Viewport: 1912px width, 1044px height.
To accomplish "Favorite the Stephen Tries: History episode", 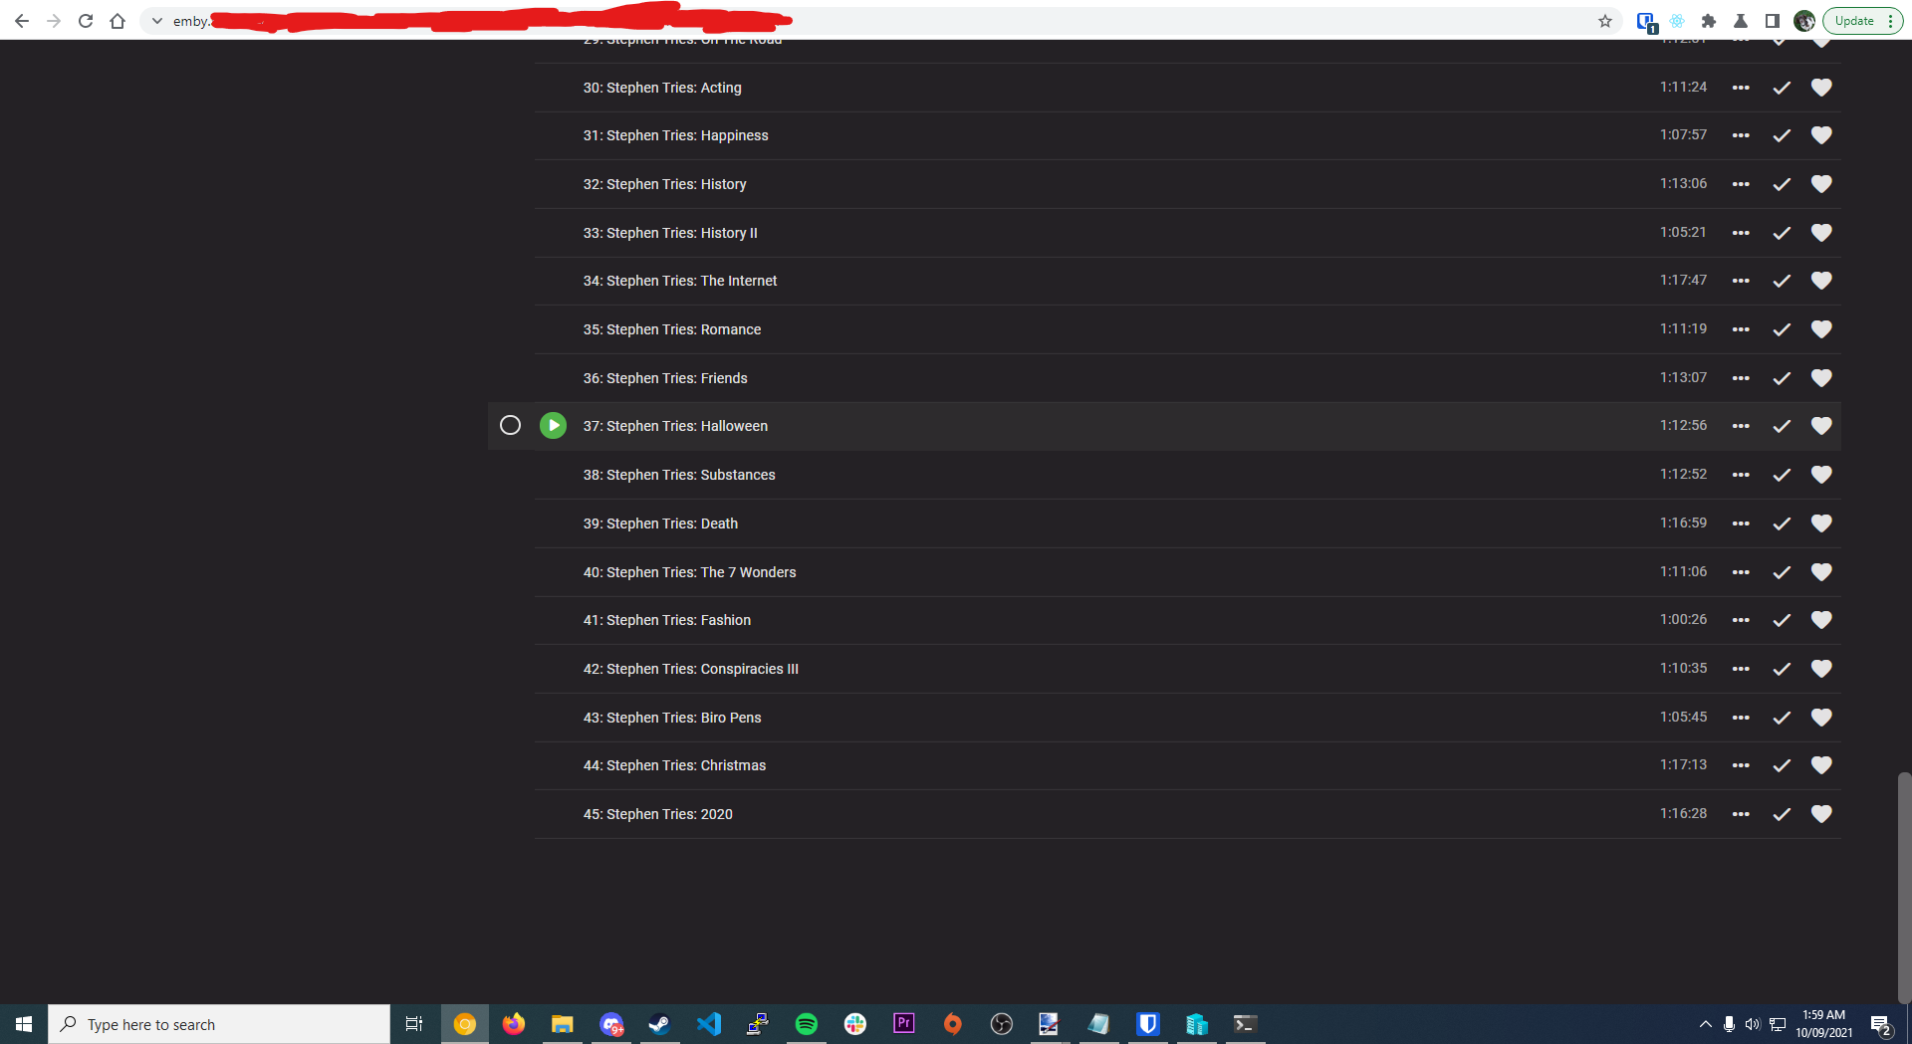I will click(1821, 184).
